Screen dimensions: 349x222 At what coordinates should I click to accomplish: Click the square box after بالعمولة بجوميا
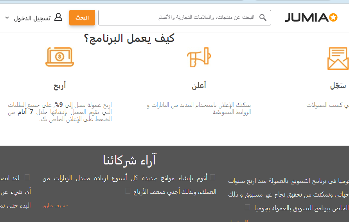coord(247,207)
